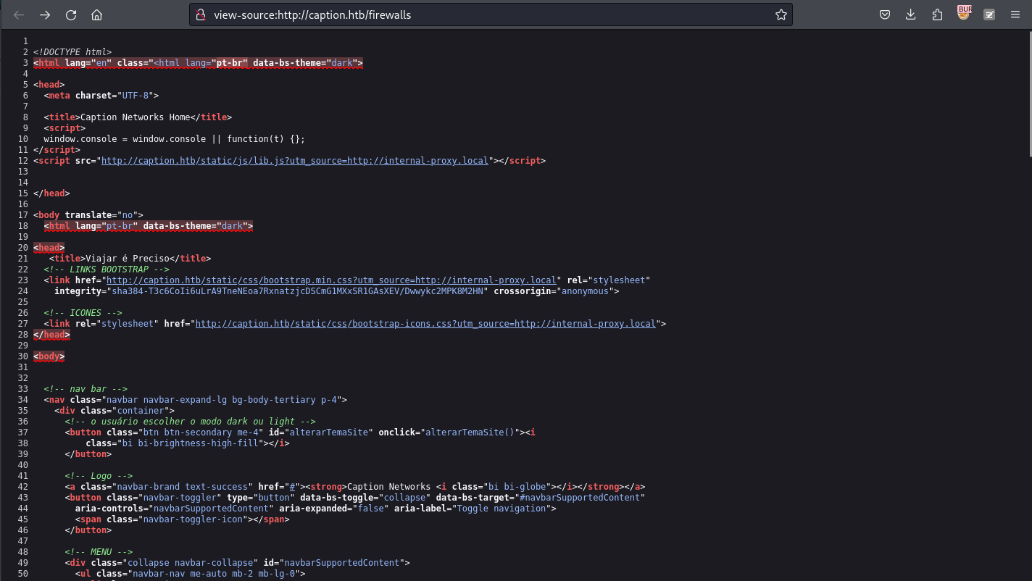Click the 'Toggle navigation' aria-label value
This screenshot has height=581, width=1032.
[x=502, y=509]
